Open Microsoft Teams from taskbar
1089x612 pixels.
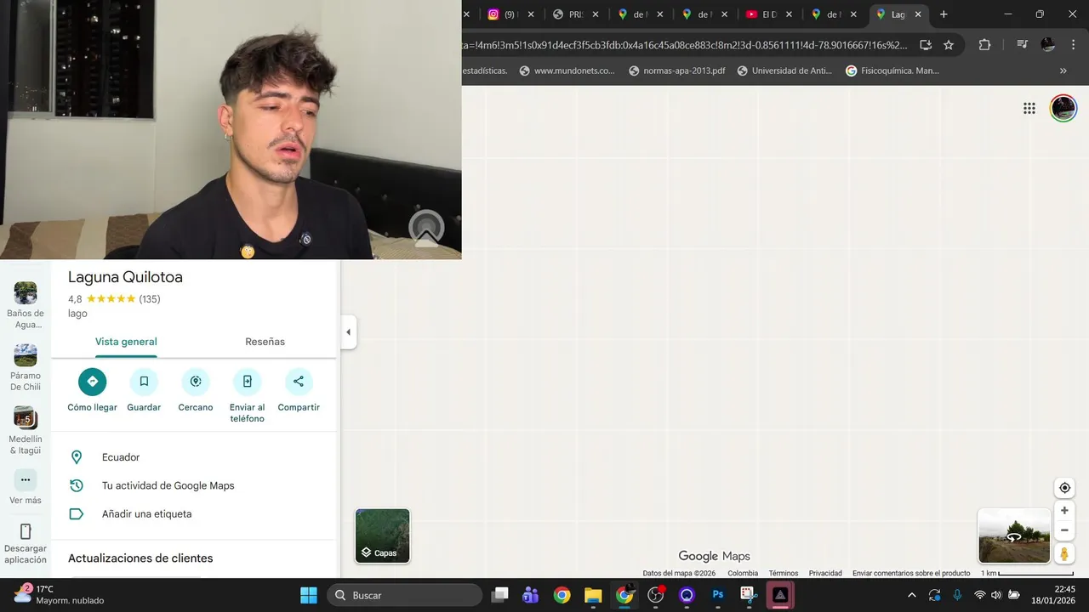tap(531, 595)
